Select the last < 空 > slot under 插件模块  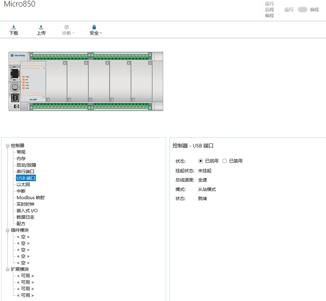click(x=23, y=263)
